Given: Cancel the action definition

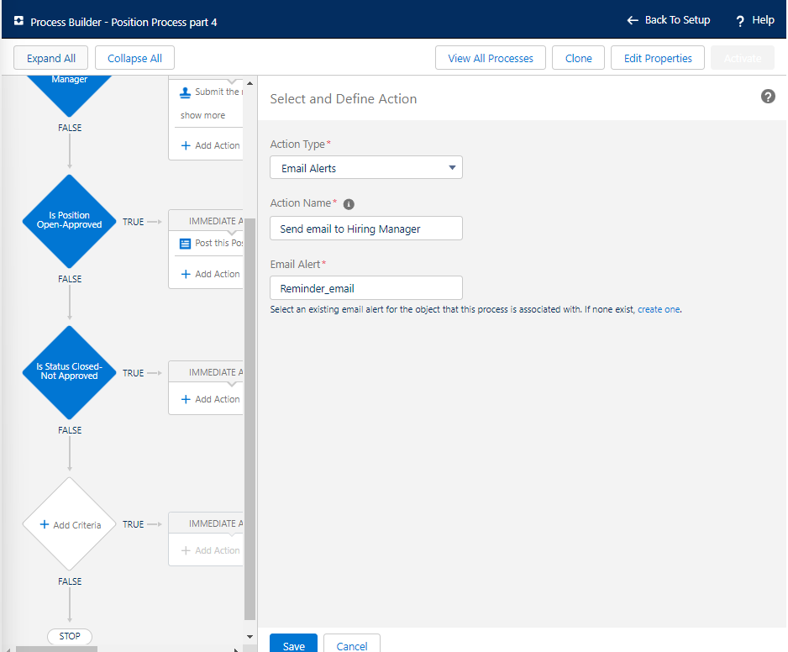Looking at the screenshot, I should pyautogui.click(x=352, y=644).
